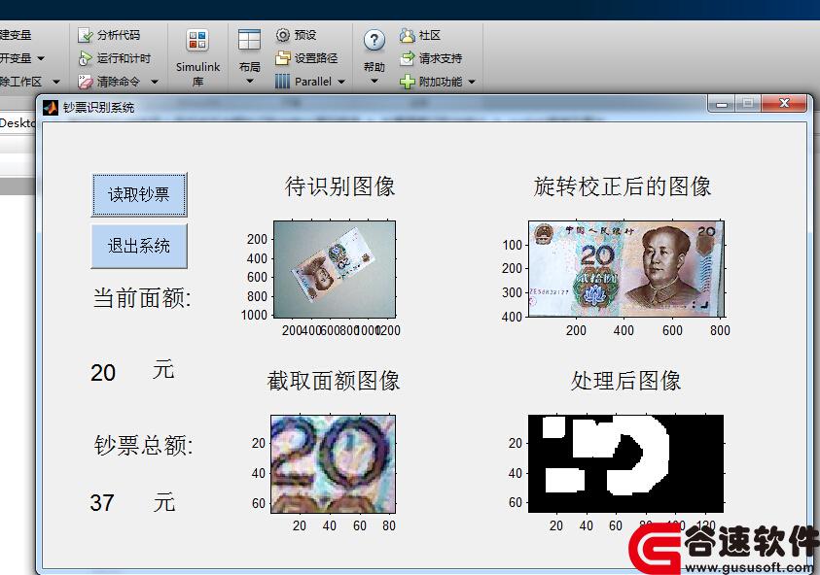820x575 pixels.
Task: Open 预设 (preferences) gear icon
Action: pos(282,35)
